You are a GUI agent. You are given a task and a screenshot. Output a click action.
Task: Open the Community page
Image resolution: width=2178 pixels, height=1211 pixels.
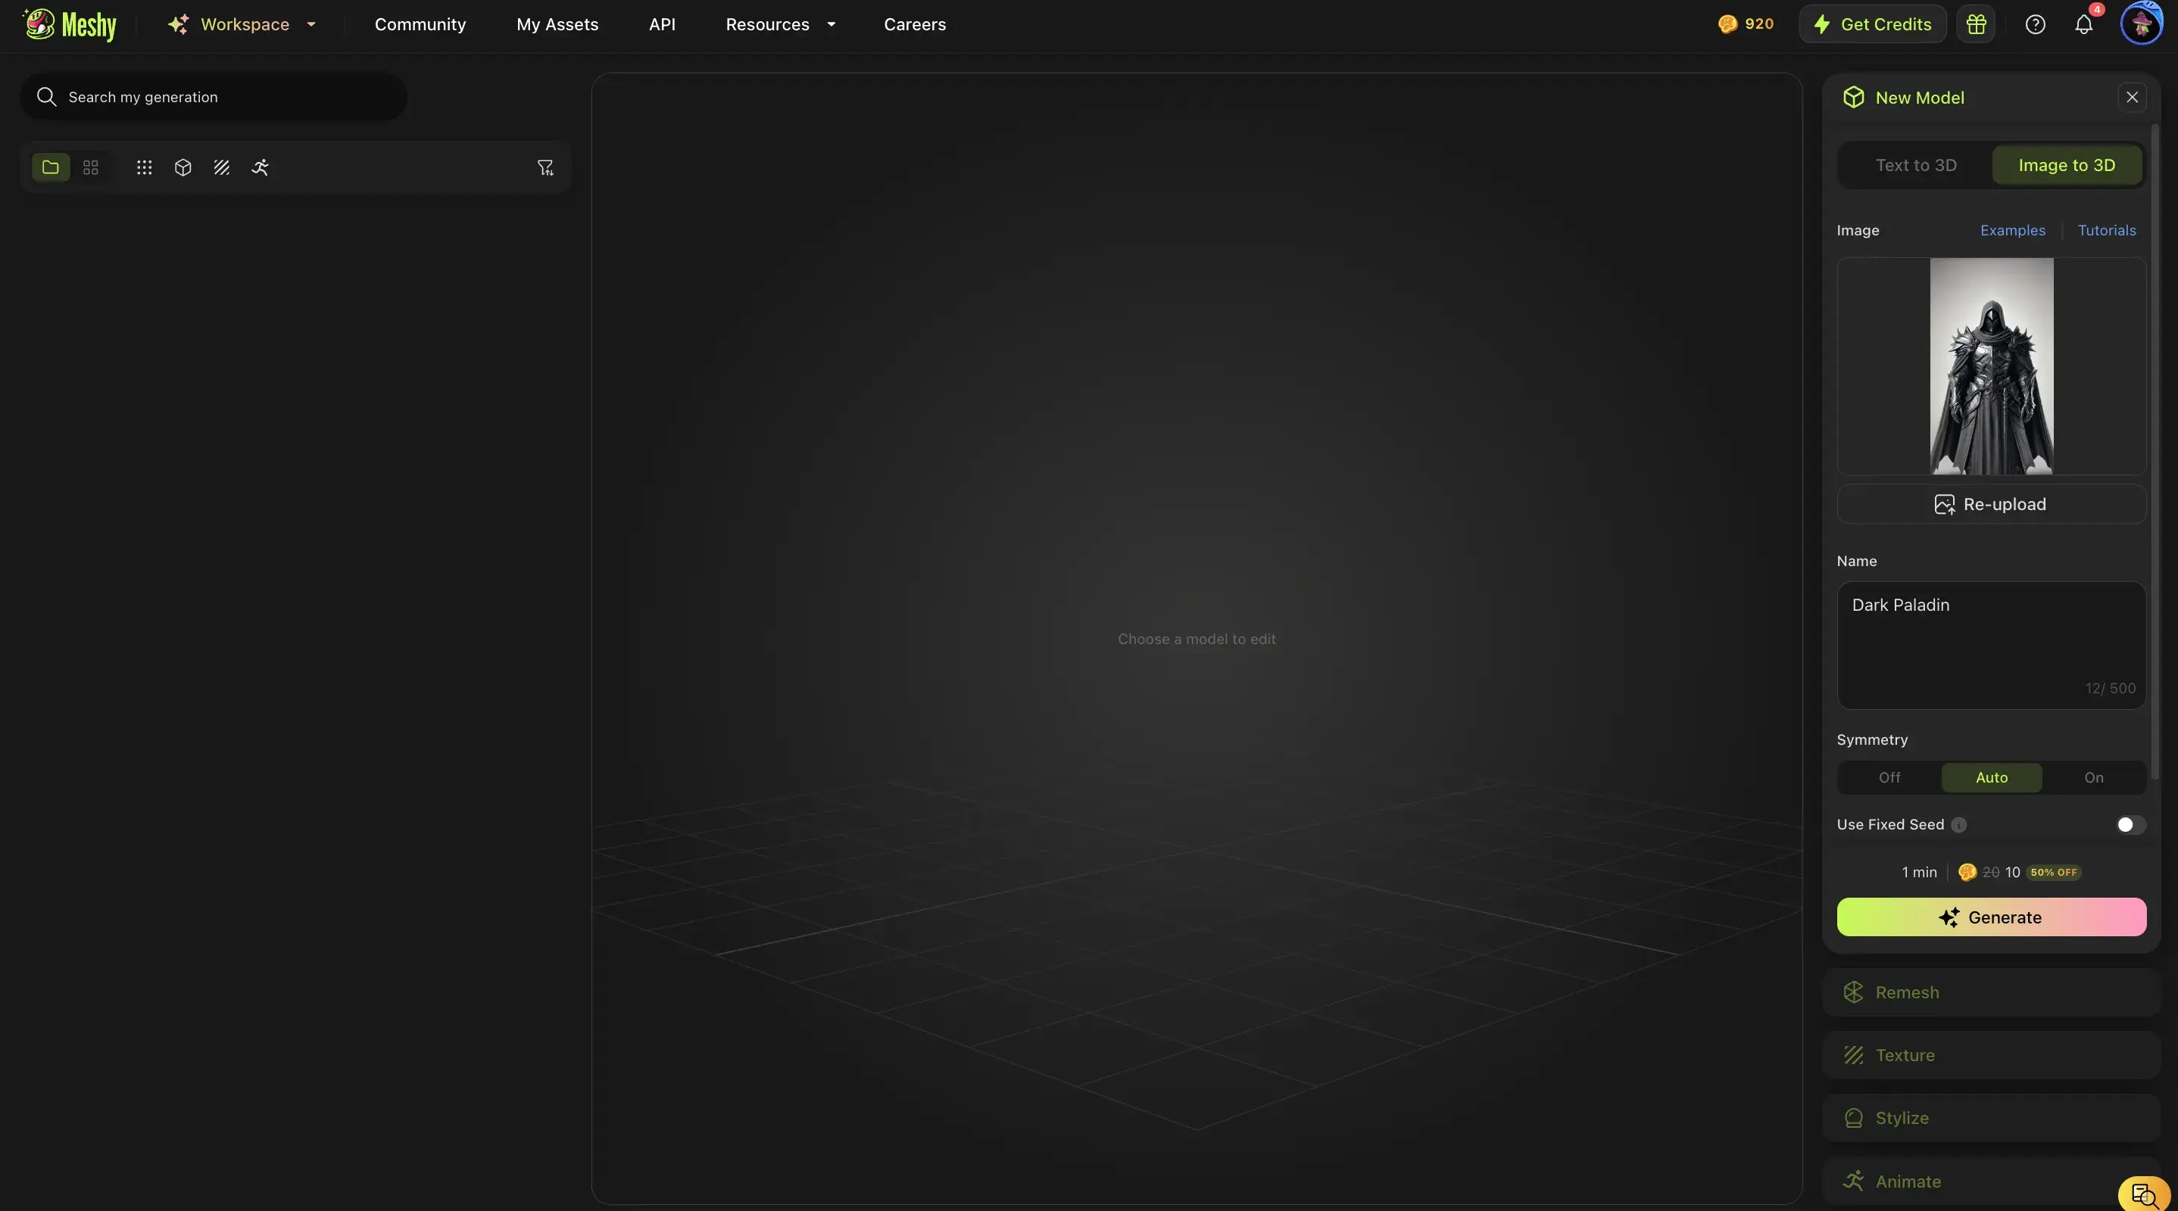[420, 24]
